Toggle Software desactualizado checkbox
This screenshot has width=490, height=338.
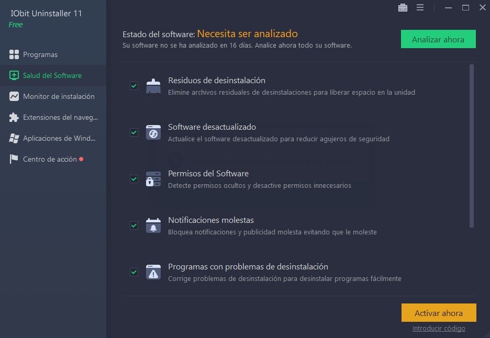click(x=134, y=132)
